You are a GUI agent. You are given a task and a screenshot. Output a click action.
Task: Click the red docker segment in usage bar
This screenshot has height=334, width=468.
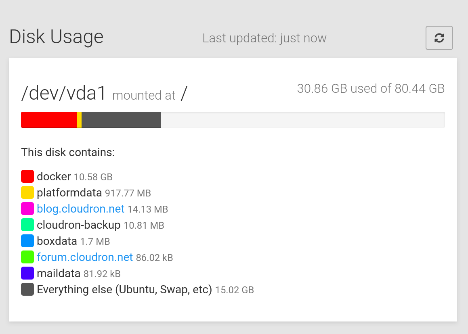point(48,120)
